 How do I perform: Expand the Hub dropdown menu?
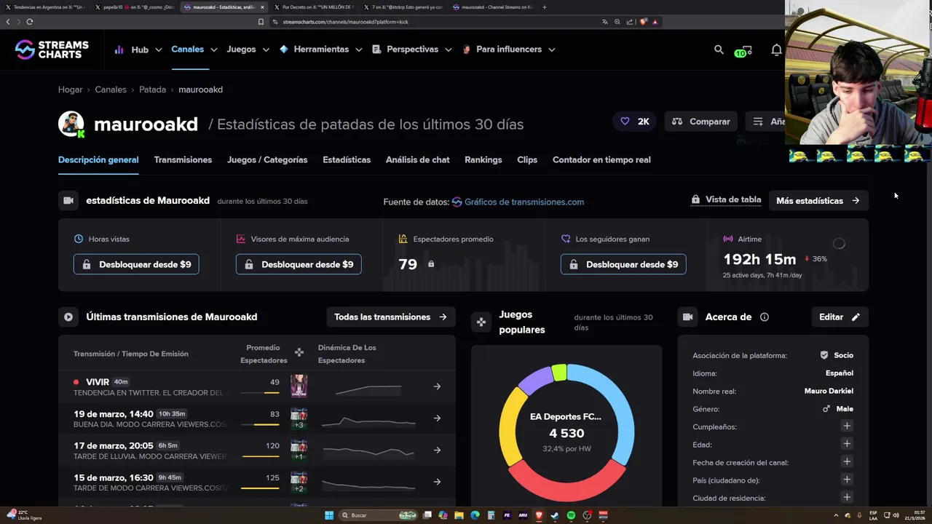coord(159,49)
